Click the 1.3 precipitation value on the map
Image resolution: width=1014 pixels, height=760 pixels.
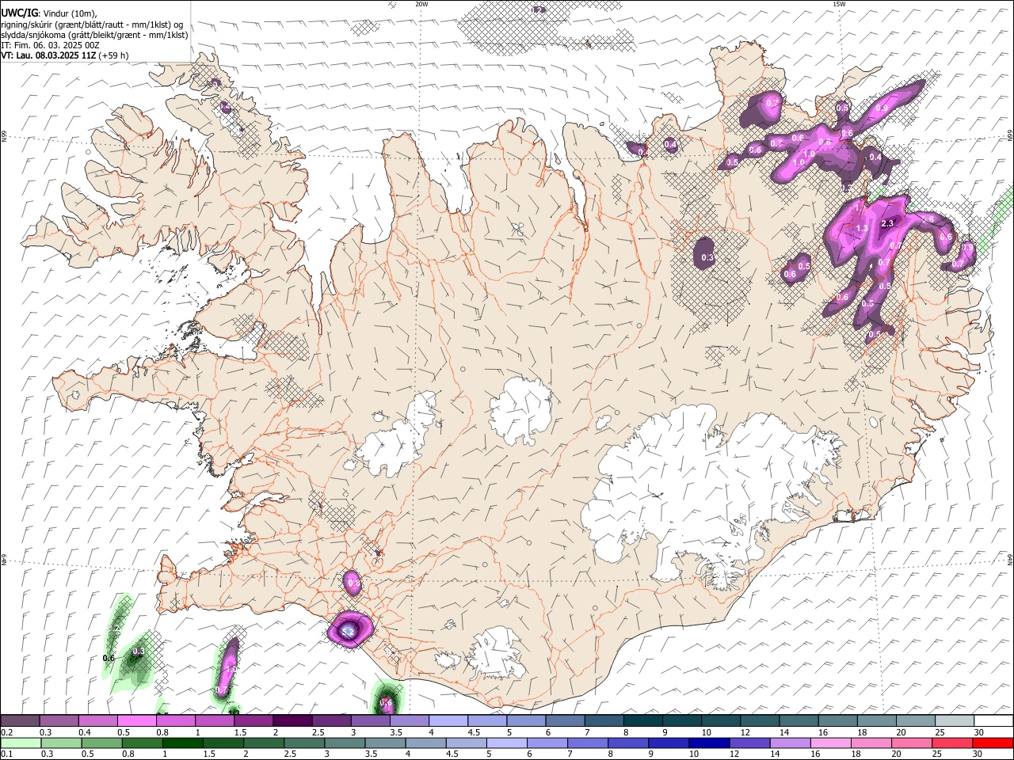click(862, 228)
